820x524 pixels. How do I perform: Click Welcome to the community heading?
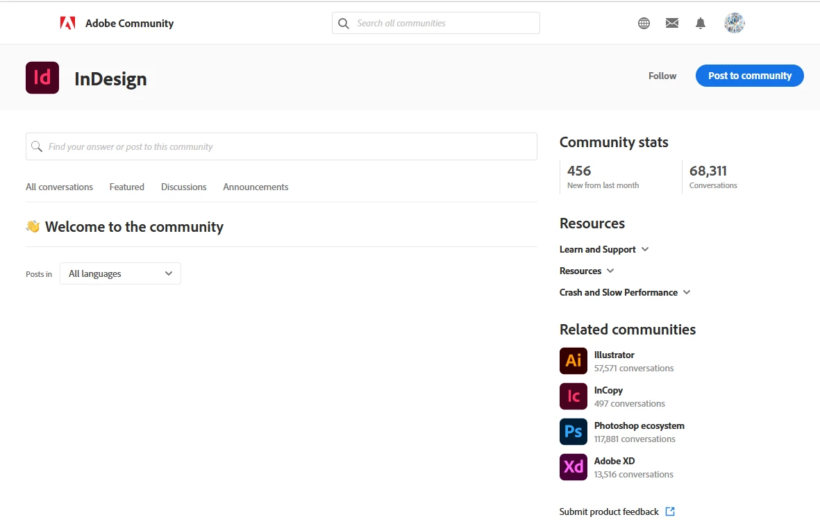coord(134,226)
